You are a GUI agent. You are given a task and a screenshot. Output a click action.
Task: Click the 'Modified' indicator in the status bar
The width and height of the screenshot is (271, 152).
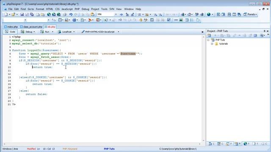(31, 149)
